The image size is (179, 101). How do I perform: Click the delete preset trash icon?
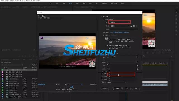pyautogui.click(x=136, y=26)
